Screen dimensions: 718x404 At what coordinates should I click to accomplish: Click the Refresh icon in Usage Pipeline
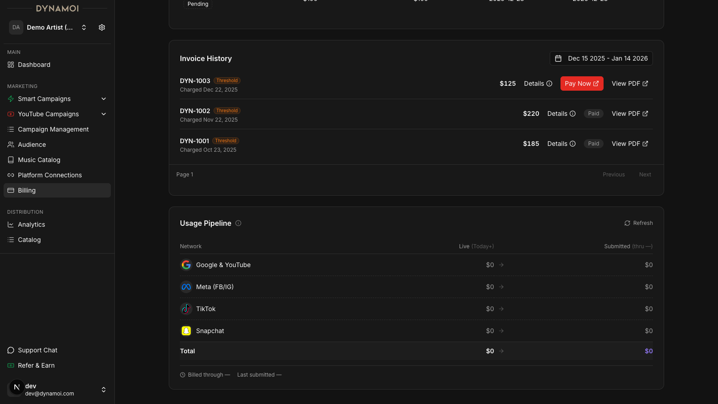(x=627, y=223)
